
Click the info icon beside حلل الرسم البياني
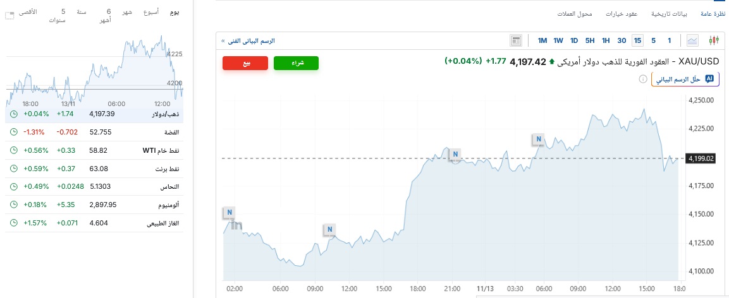coord(643,80)
